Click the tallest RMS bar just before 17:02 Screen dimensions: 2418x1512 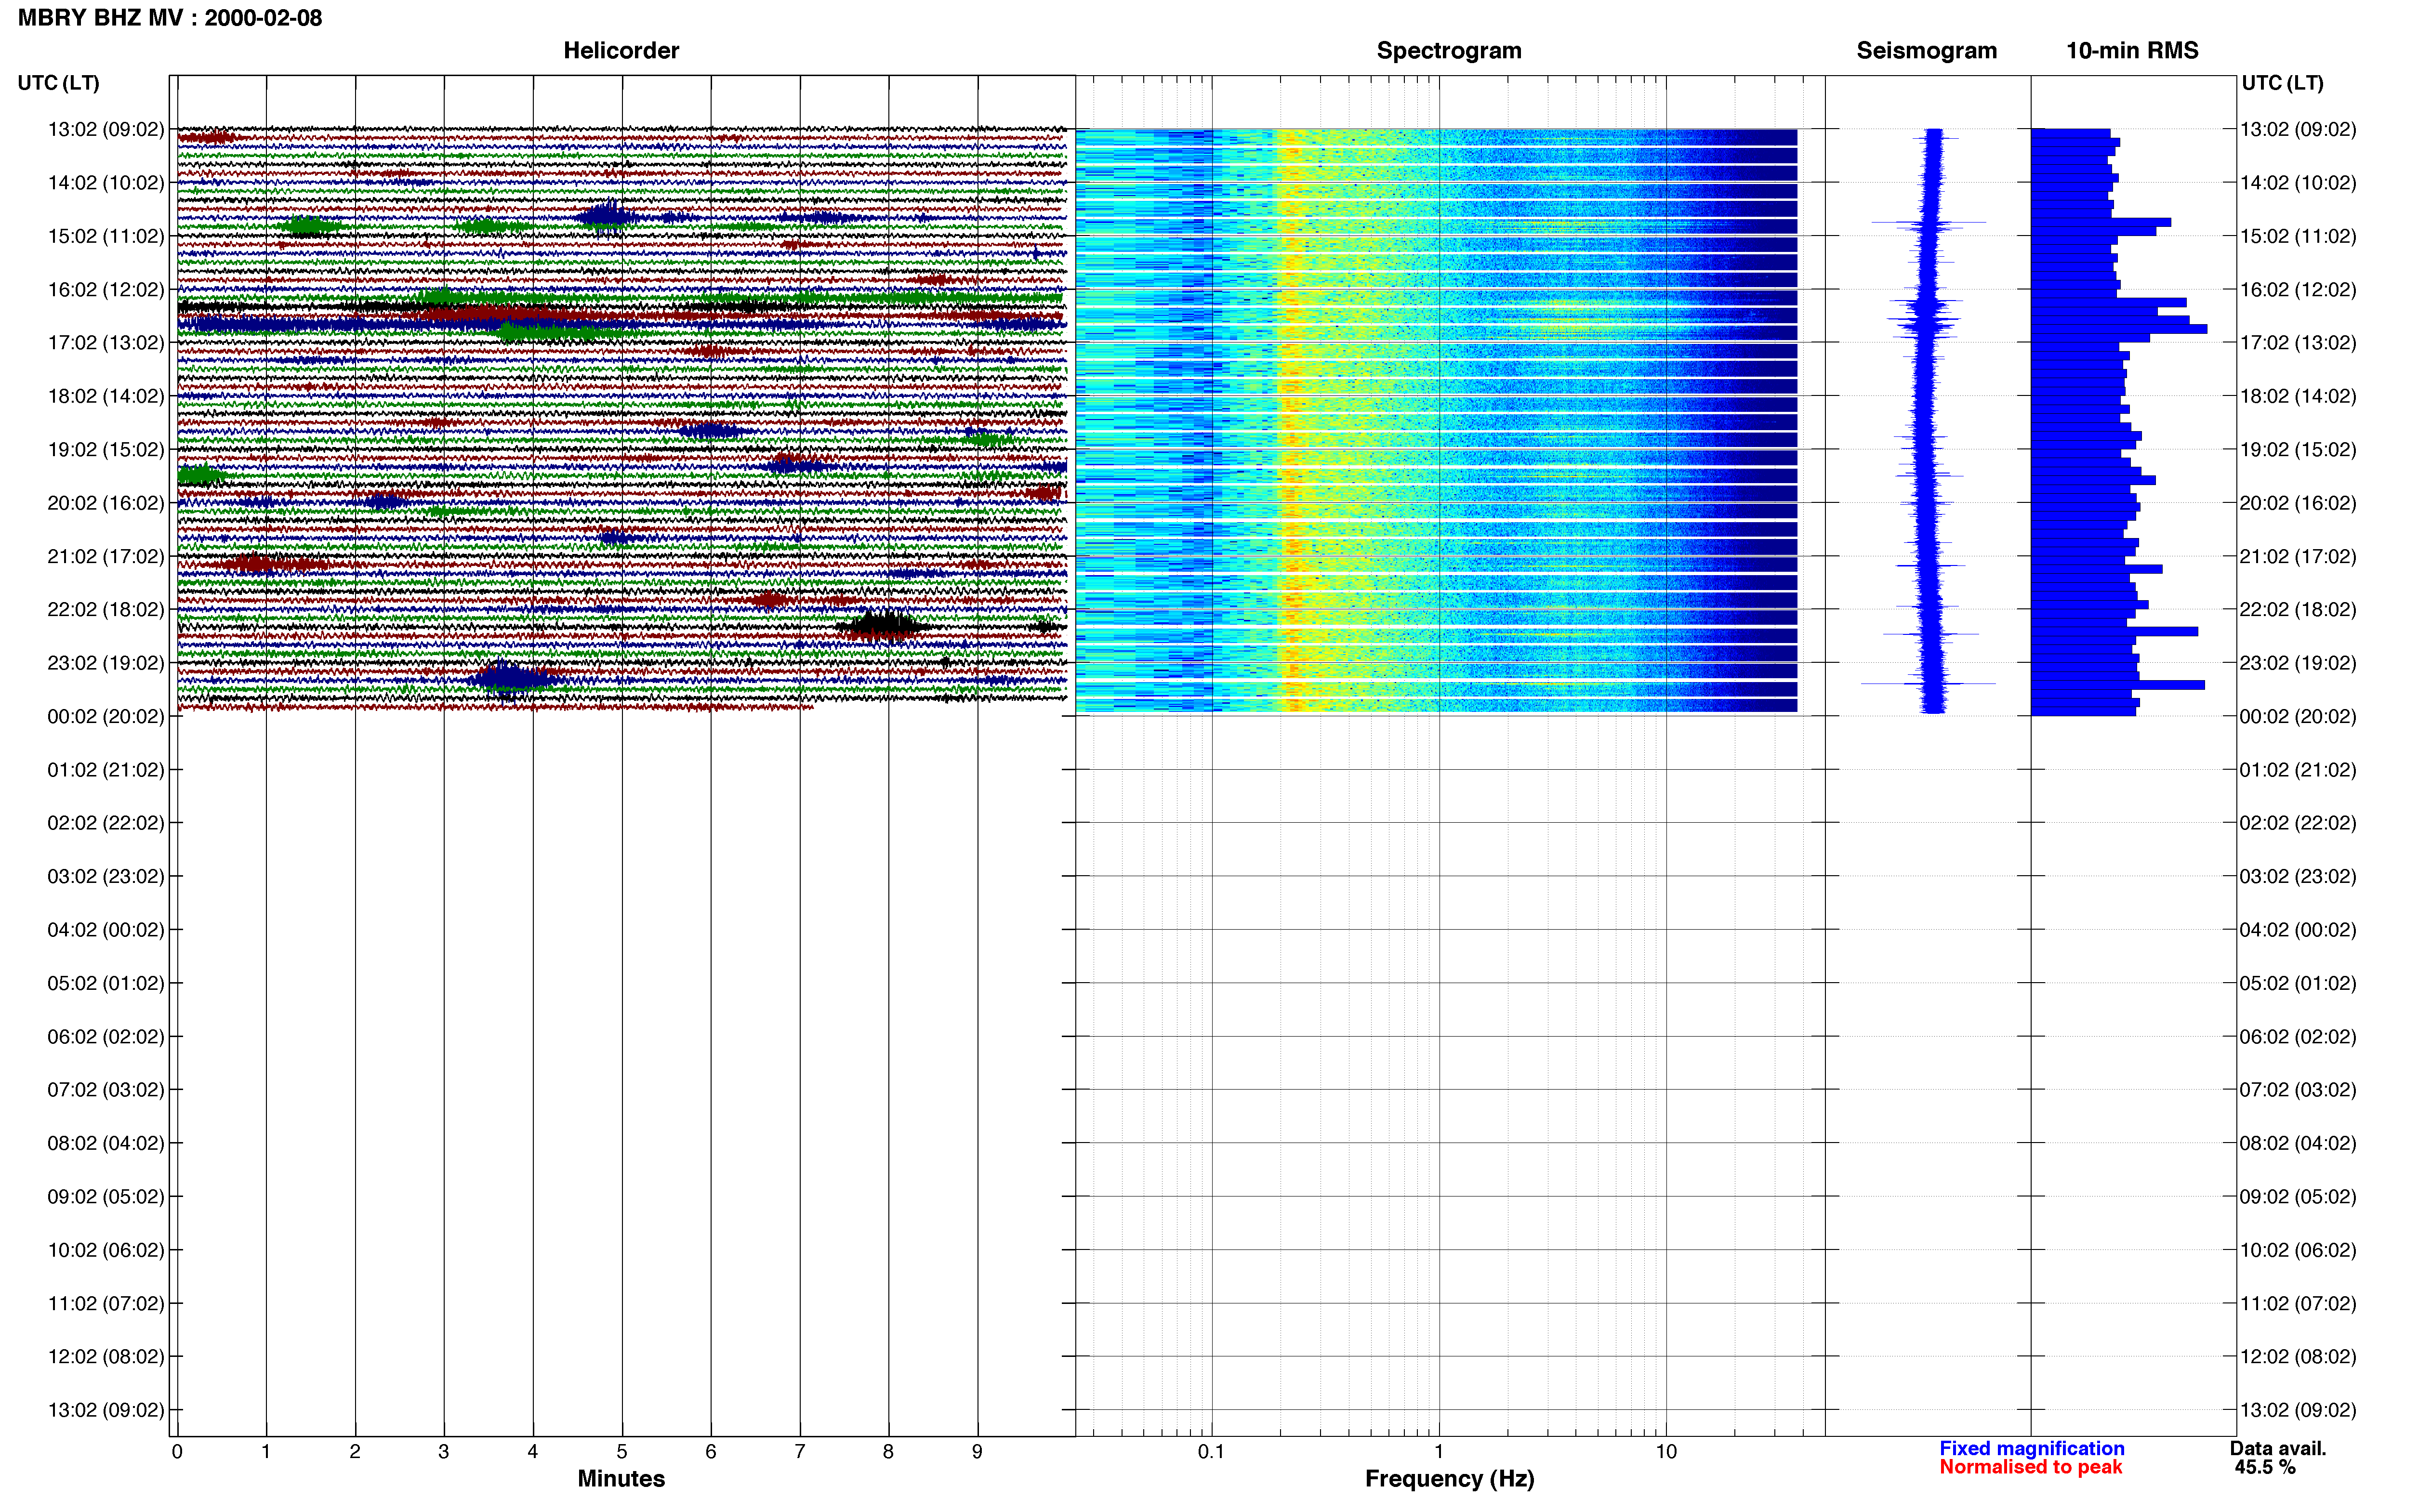pos(2119,329)
